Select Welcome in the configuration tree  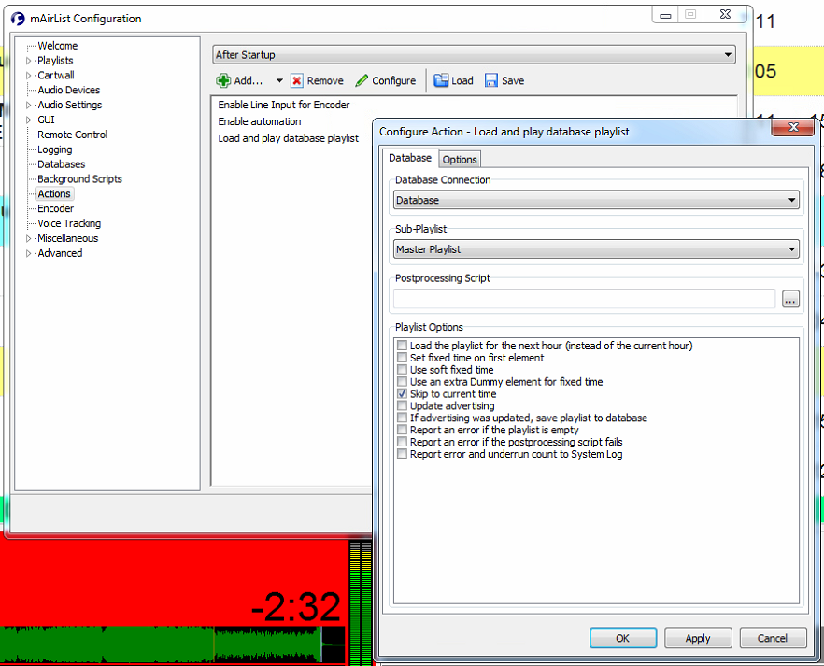pyautogui.click(x=57, y=46)
